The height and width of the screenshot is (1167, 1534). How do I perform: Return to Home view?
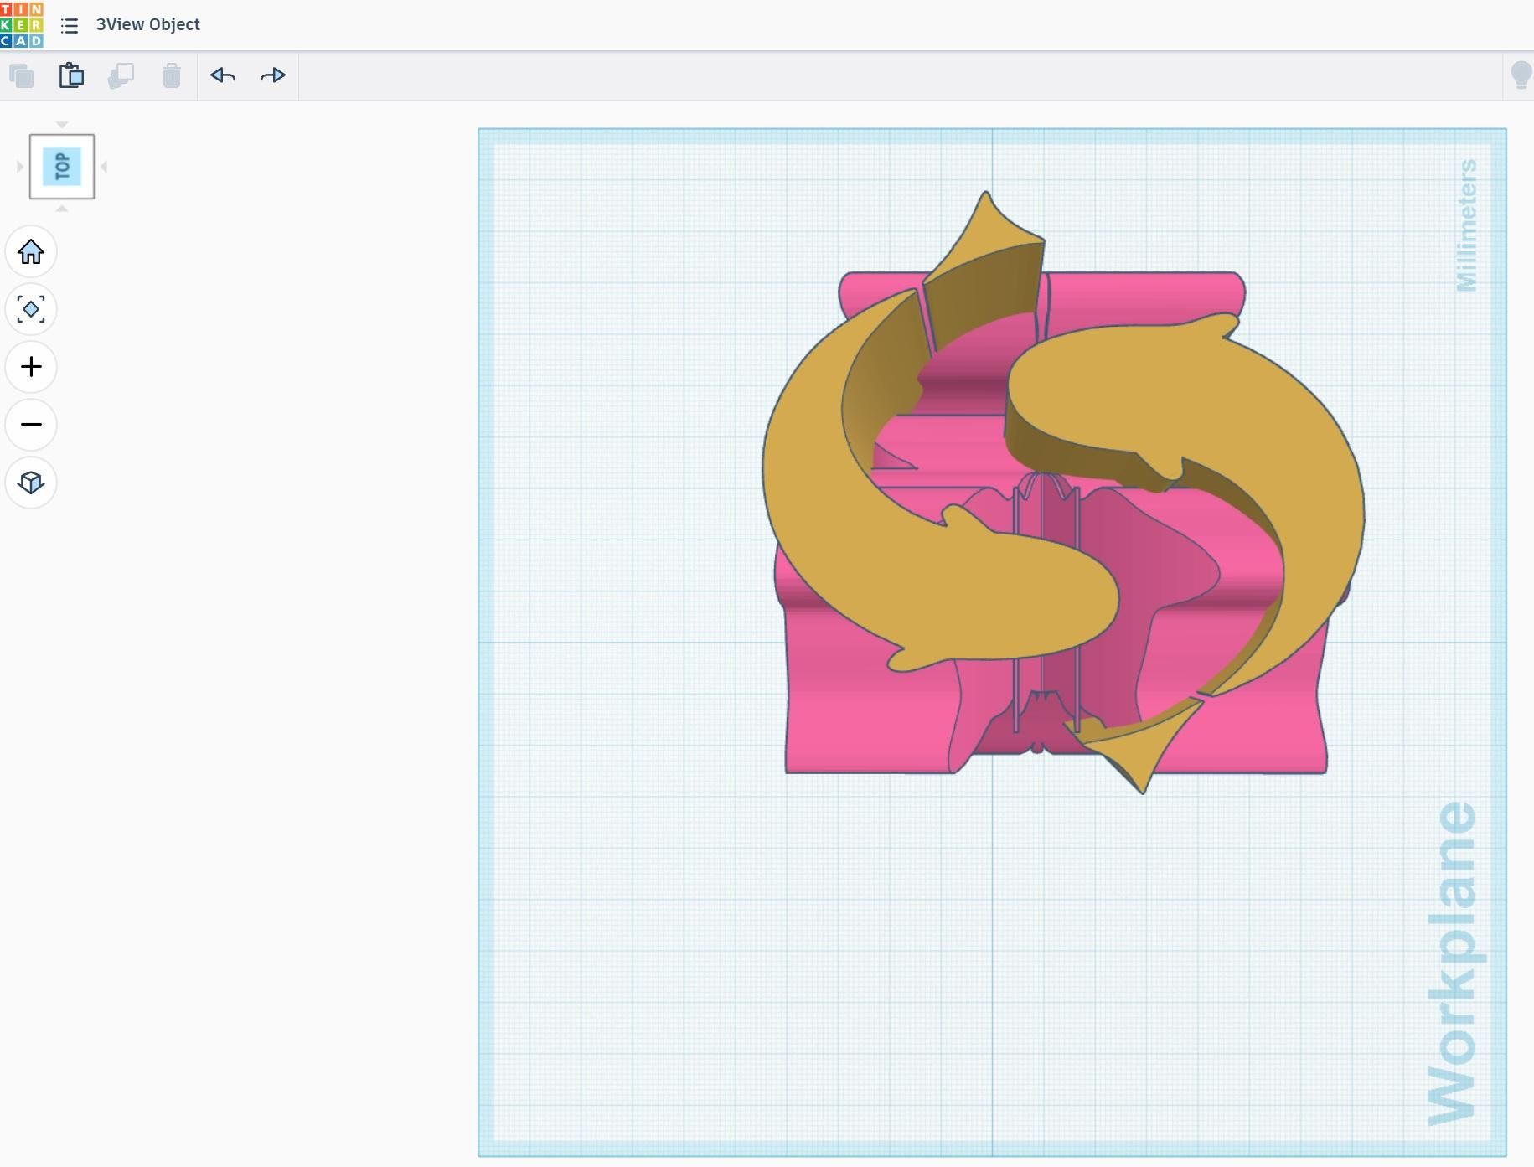[31, 251]
